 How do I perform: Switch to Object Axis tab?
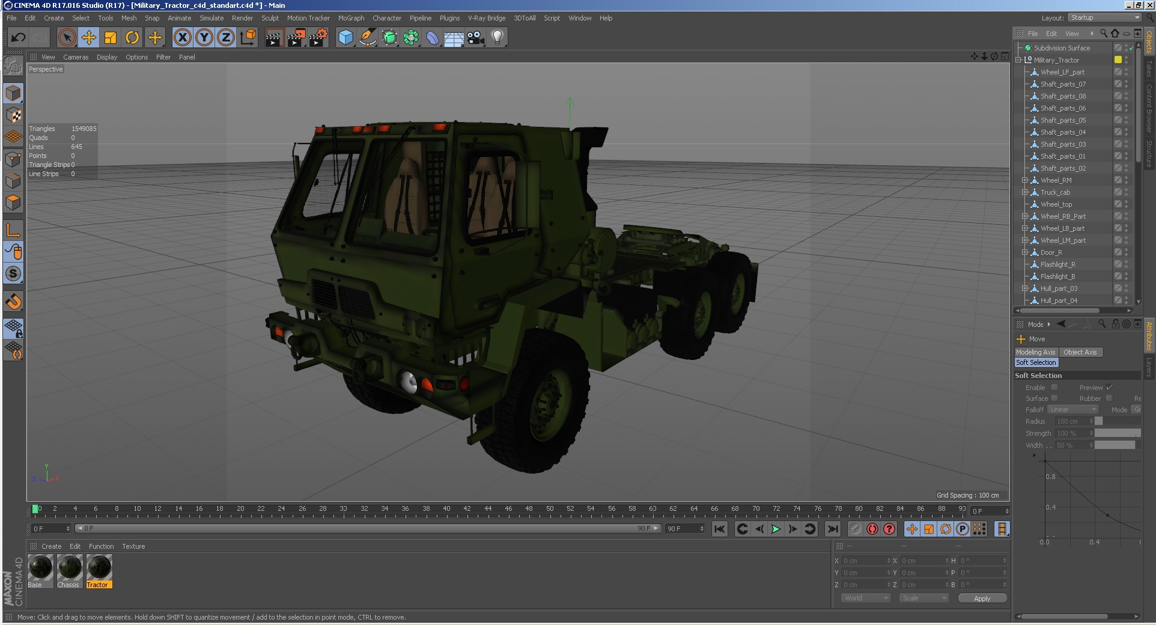tap(1080, 352)
